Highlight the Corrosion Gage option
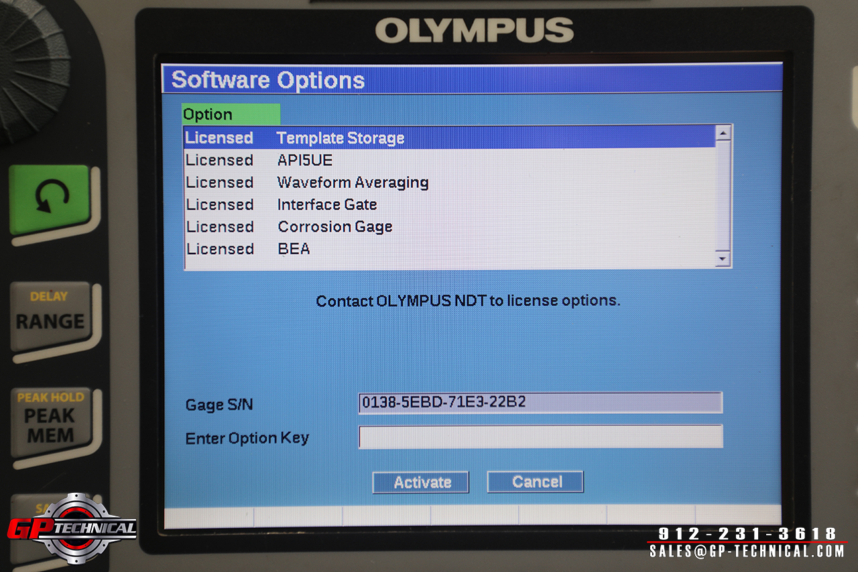 click(449, 227)
